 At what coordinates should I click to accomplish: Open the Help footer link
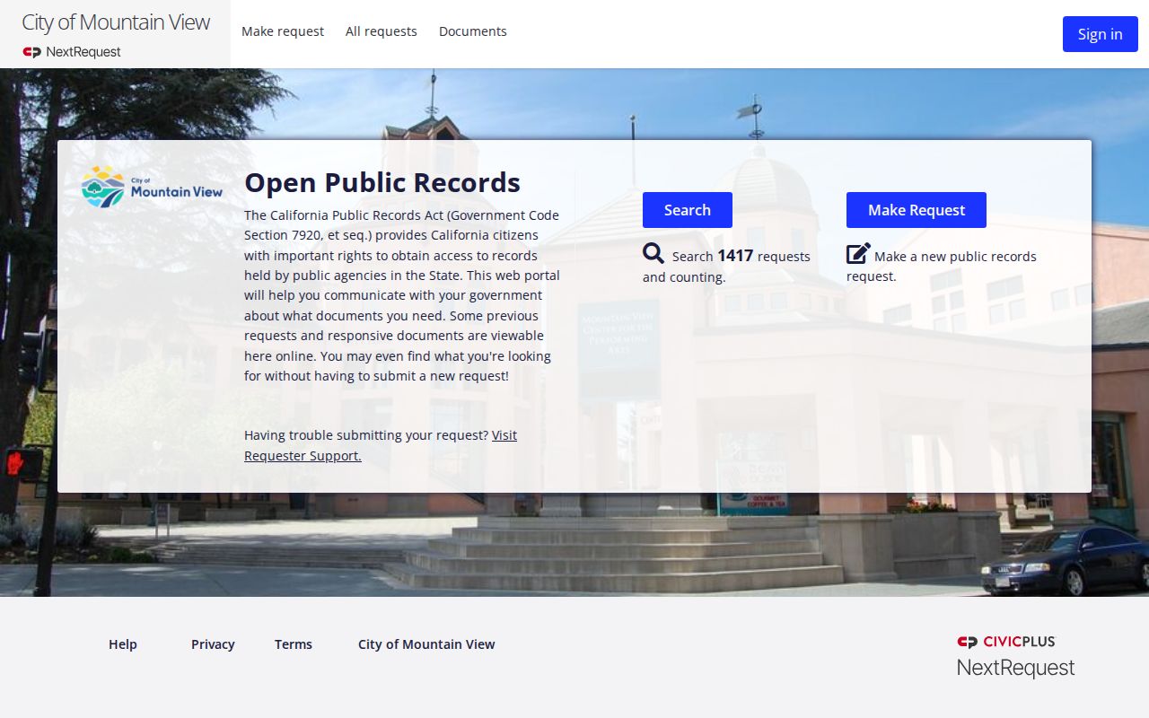[123, 644]
